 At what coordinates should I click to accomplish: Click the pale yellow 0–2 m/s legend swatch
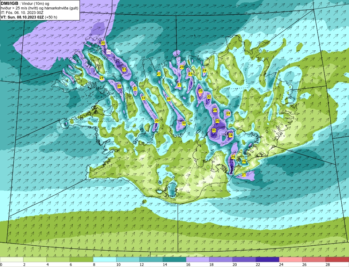[x=12, y=259]
